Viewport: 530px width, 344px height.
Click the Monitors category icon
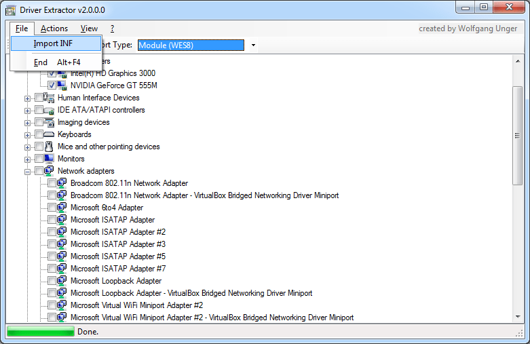[x=49, y=159]
